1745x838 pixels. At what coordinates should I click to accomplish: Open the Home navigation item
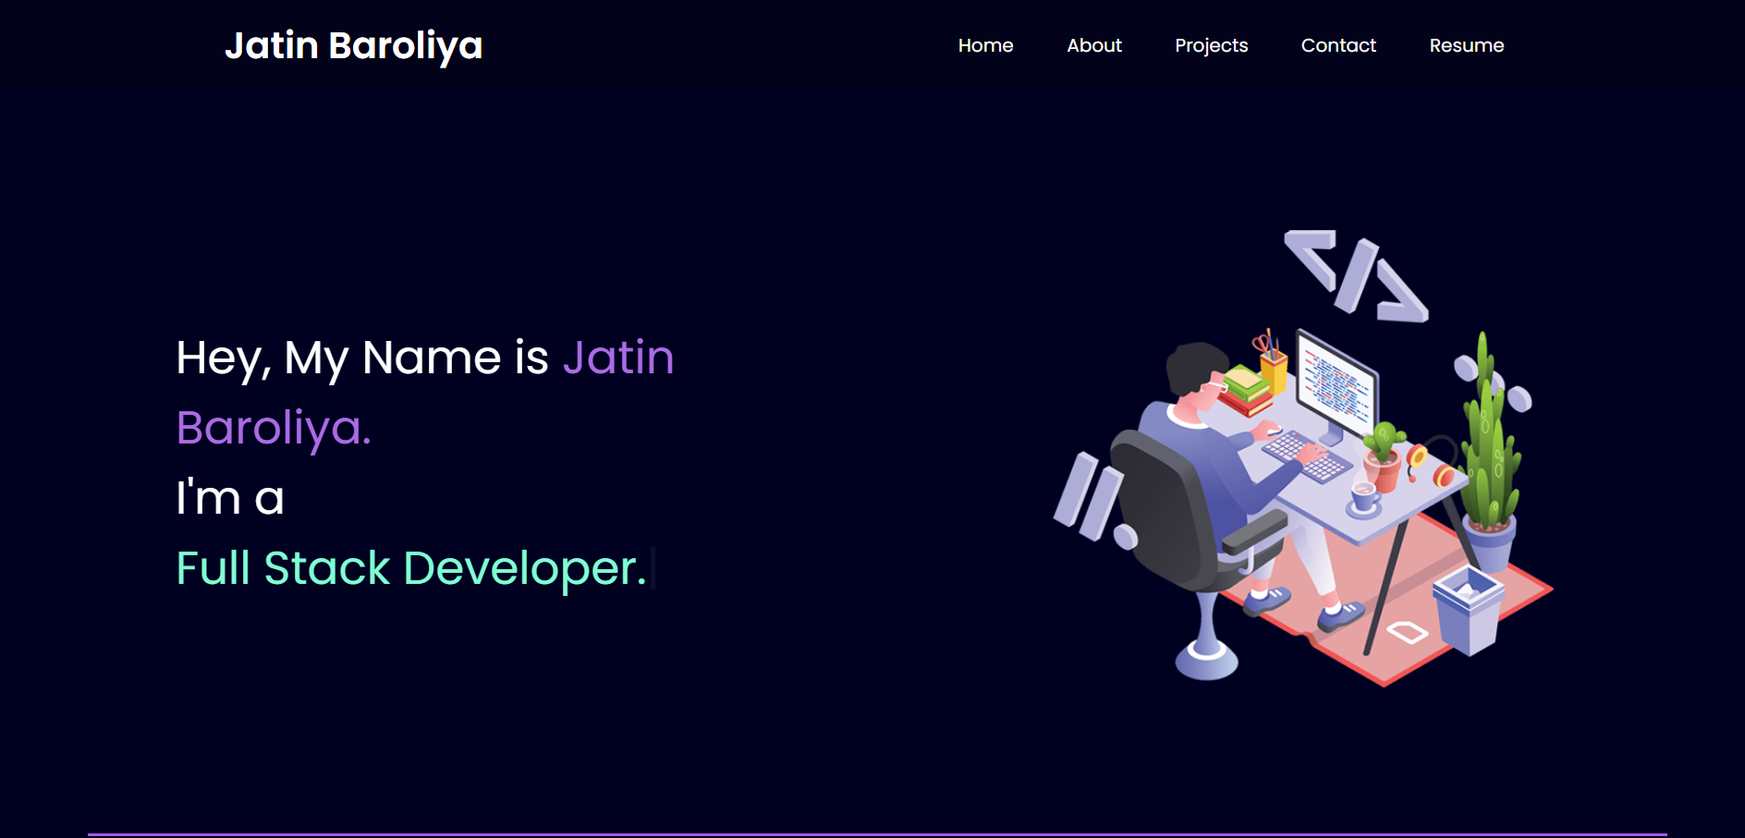click(x=985, y=45)
